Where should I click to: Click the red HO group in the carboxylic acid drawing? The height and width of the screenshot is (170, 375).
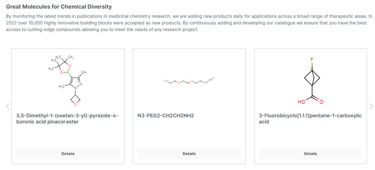point(301,102)
